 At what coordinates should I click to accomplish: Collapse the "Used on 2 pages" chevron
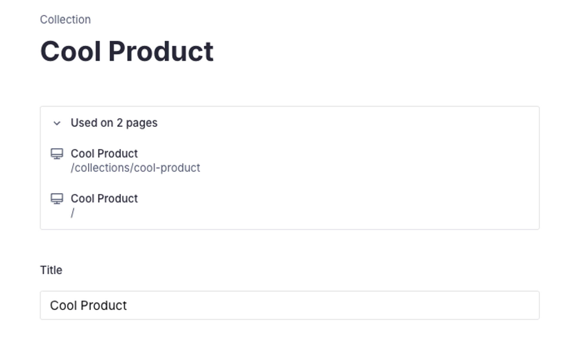[x=57, y=123]
